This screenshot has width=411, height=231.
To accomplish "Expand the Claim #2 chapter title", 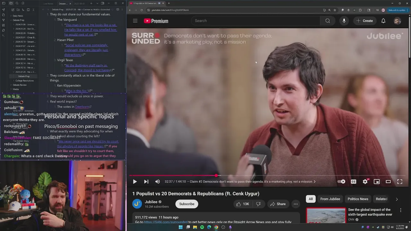I will tap(252, 182).
